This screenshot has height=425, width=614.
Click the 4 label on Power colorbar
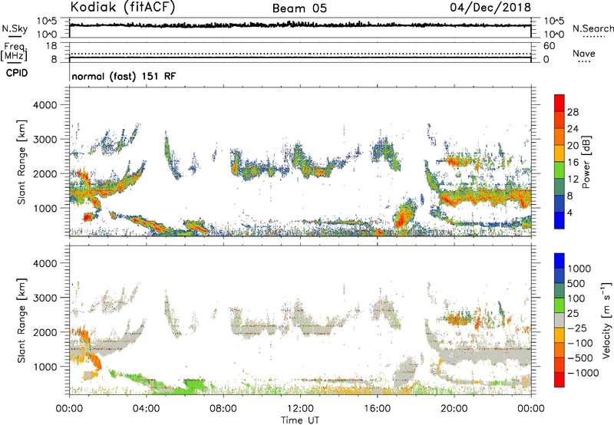(569, 212)
